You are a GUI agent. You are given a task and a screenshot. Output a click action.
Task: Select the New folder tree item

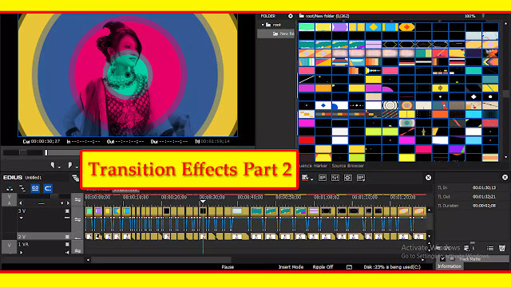point(283,33)
